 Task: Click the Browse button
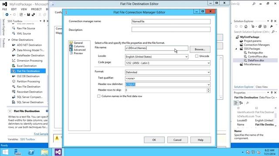200,49
